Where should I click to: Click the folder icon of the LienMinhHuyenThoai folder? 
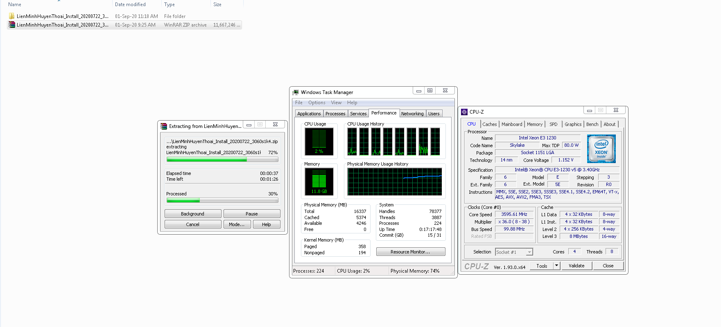tap(11, 16)
